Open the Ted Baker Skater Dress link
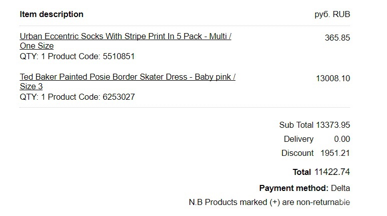The width and height of the screenshot is (387, 216). click(127, 77)
